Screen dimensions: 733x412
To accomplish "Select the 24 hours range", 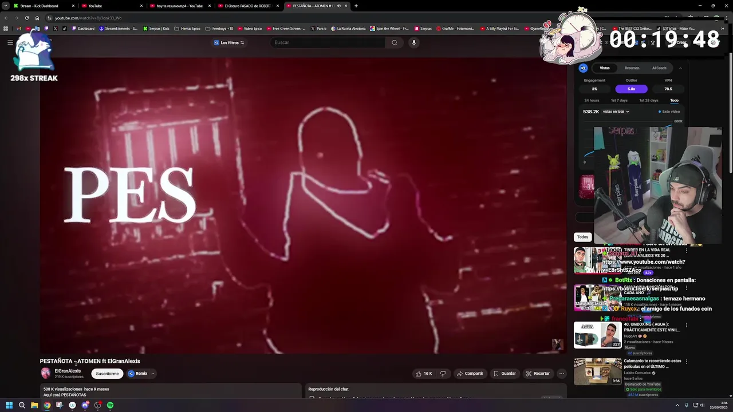I will (x=592, y=101).
